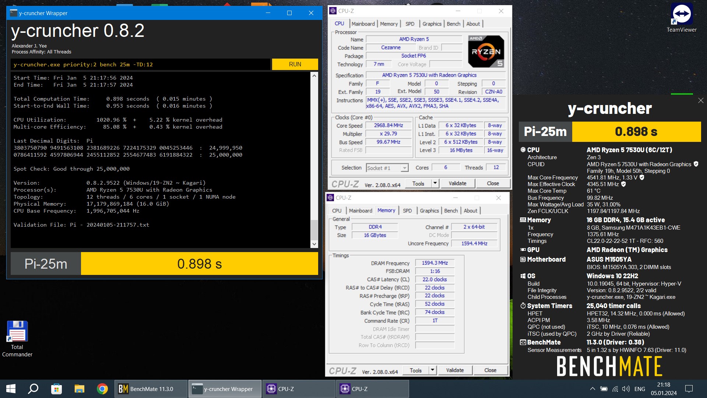The image size is (707, 398).
Task: Click shield beside Max Effective Clock
Action: click(x=623, y=184)
